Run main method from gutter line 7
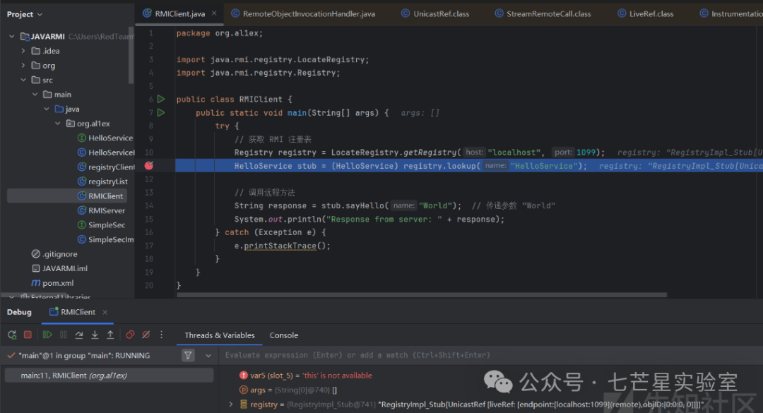 tap(161, 112)
